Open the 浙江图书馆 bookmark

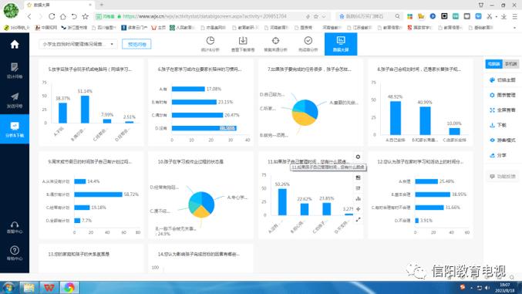(x=74, y=28)
